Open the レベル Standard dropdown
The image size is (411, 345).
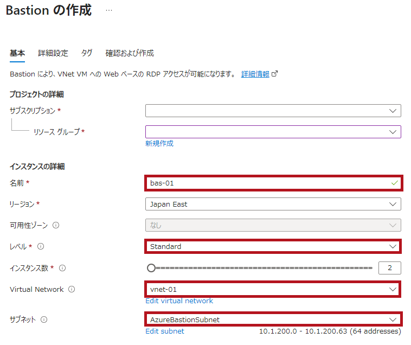pos(273,246)
